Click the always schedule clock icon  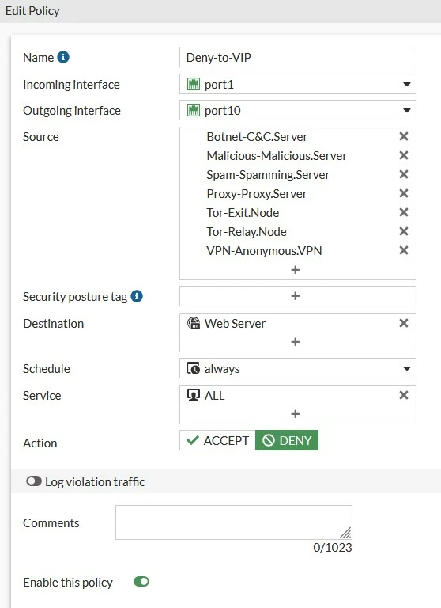(193, 368)
